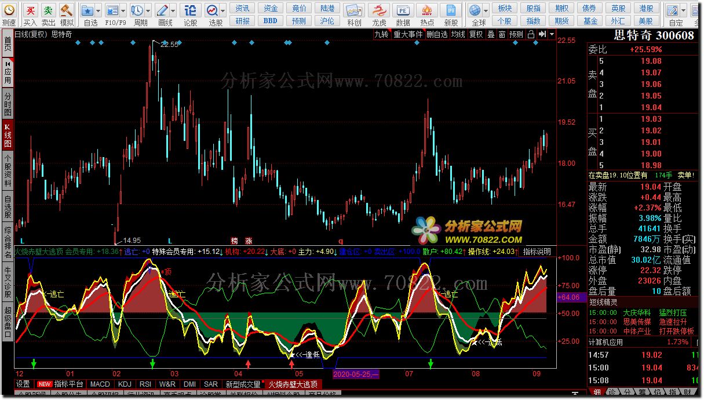Switch to the 首页 home side tab
Image resolution: width=704 pixels, height=400 pixels.
pos(8,44)
